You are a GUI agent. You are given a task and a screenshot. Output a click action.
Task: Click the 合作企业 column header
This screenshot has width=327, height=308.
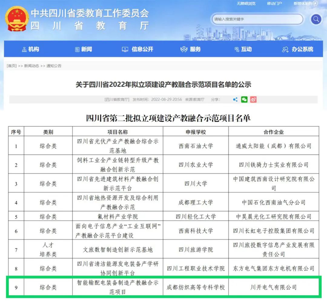274,132
